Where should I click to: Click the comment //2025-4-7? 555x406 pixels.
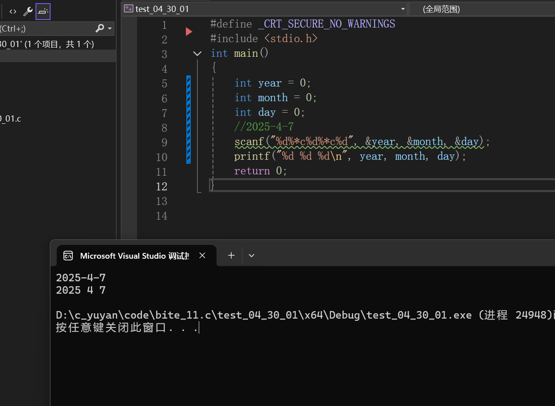[264, 127]
